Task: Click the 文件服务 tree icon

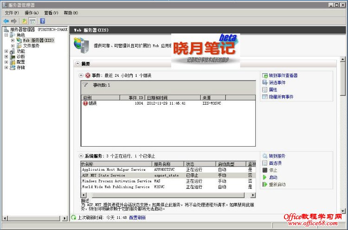Action: point(19,46)
